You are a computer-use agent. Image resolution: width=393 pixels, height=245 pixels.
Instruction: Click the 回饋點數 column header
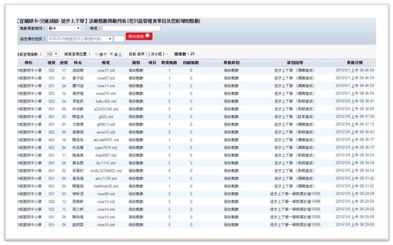click(x=191, y=63)
